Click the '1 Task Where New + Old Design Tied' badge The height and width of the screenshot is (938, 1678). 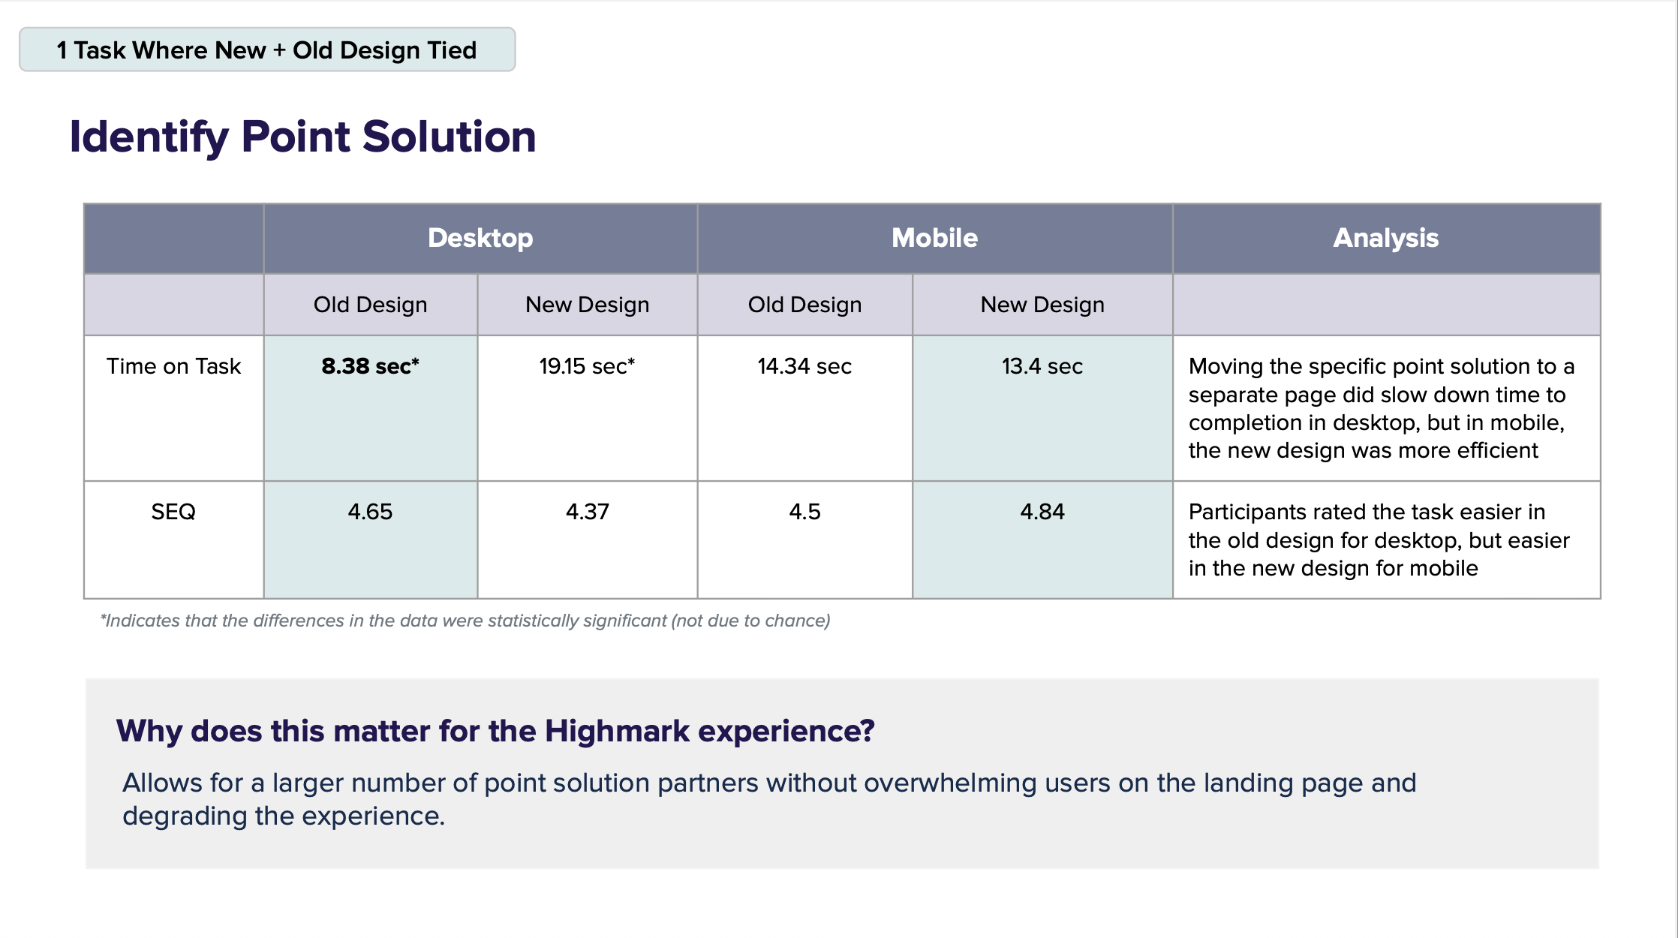(266, 50)
